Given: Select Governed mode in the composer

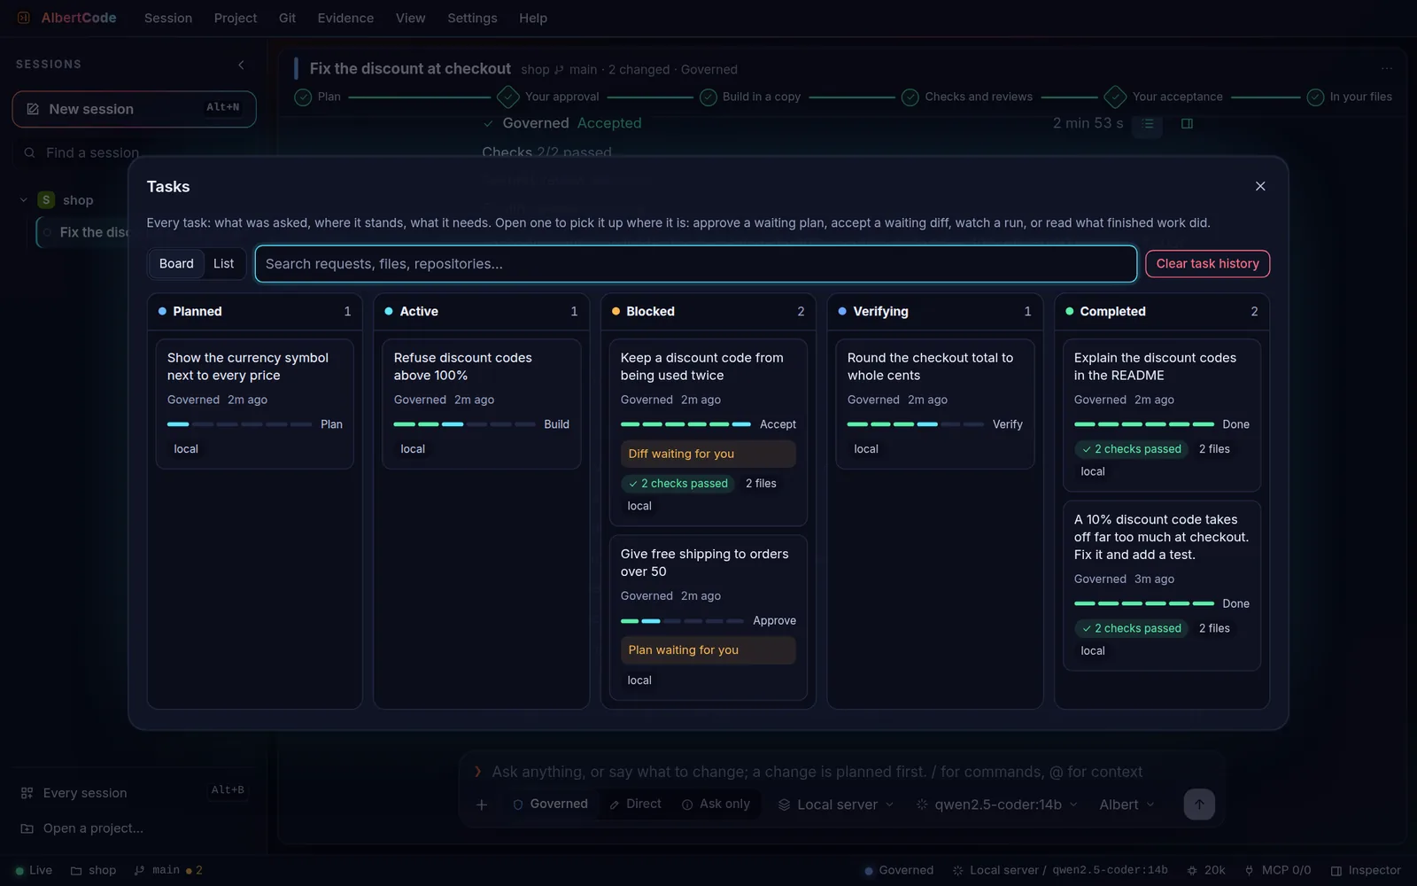Looking at the screenshot, I should [550, 804].
